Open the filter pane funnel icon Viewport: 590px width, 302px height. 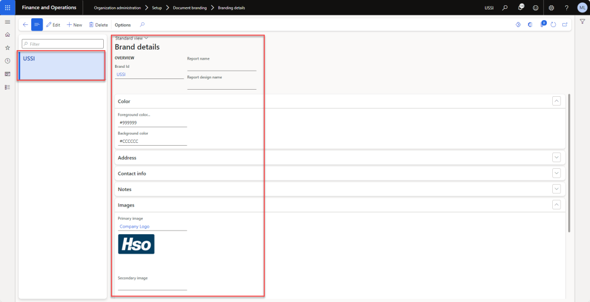(582, 22)
